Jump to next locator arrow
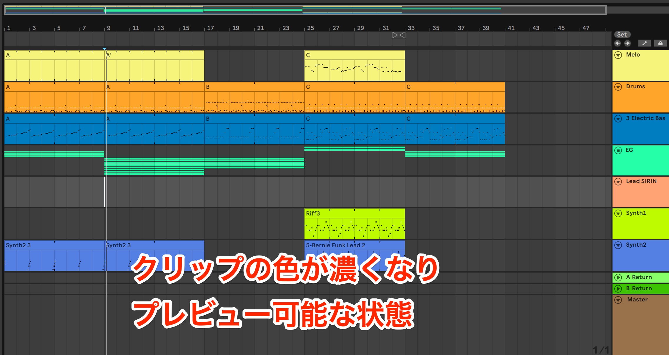The height and width of the screenshot is (355, 669). click(628, 43)
